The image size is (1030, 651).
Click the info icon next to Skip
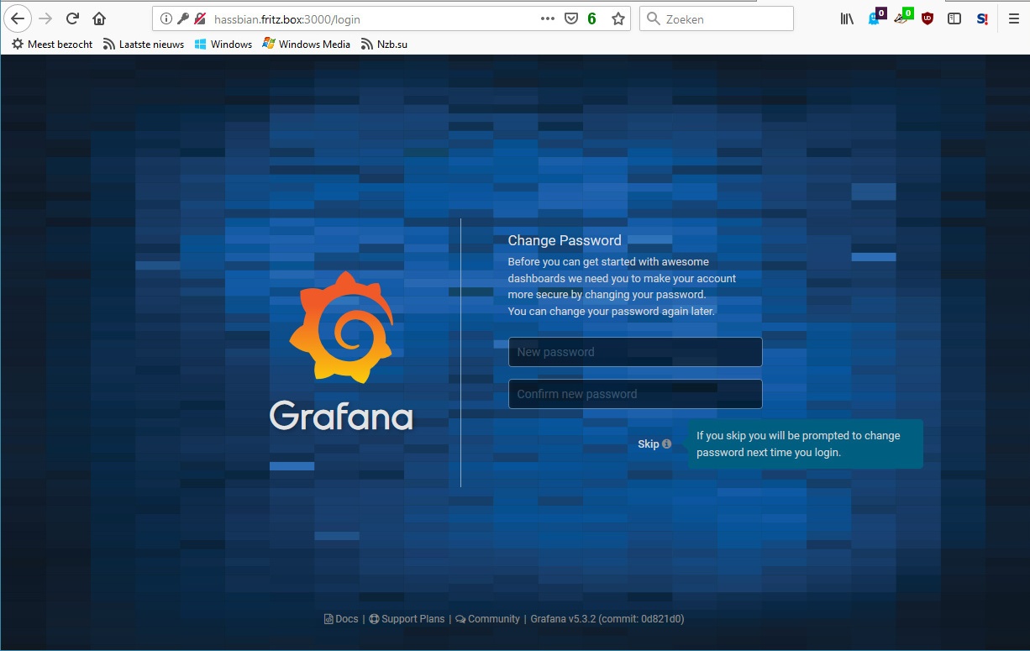[666, 444]
